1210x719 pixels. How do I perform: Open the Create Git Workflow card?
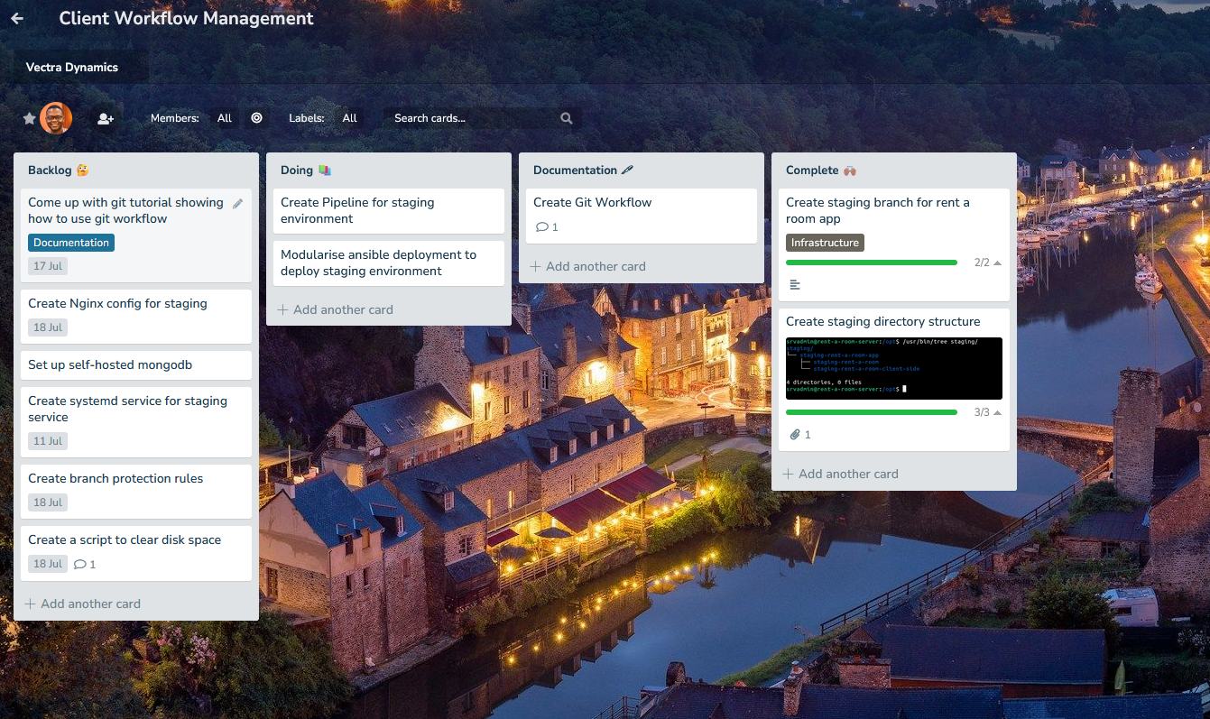click(642, 216)
